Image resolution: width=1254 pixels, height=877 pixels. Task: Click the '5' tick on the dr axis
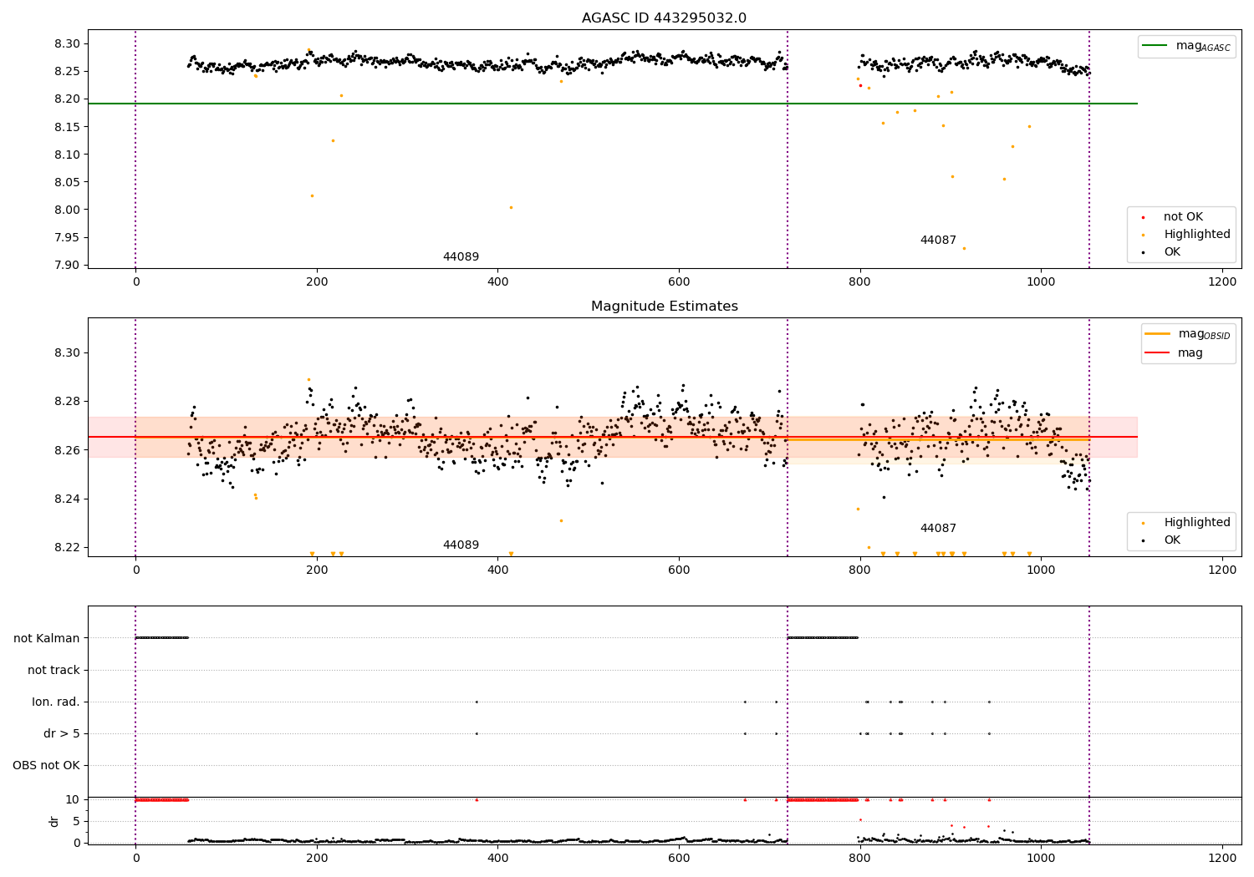coord(76,821)
